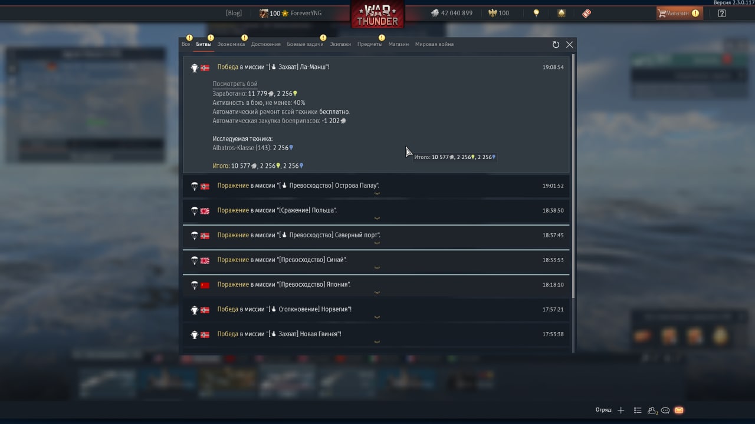Viewport: 755px width, 424px height.
Task: Switch to the Экономика tab
Action: [x=231, y=44]
